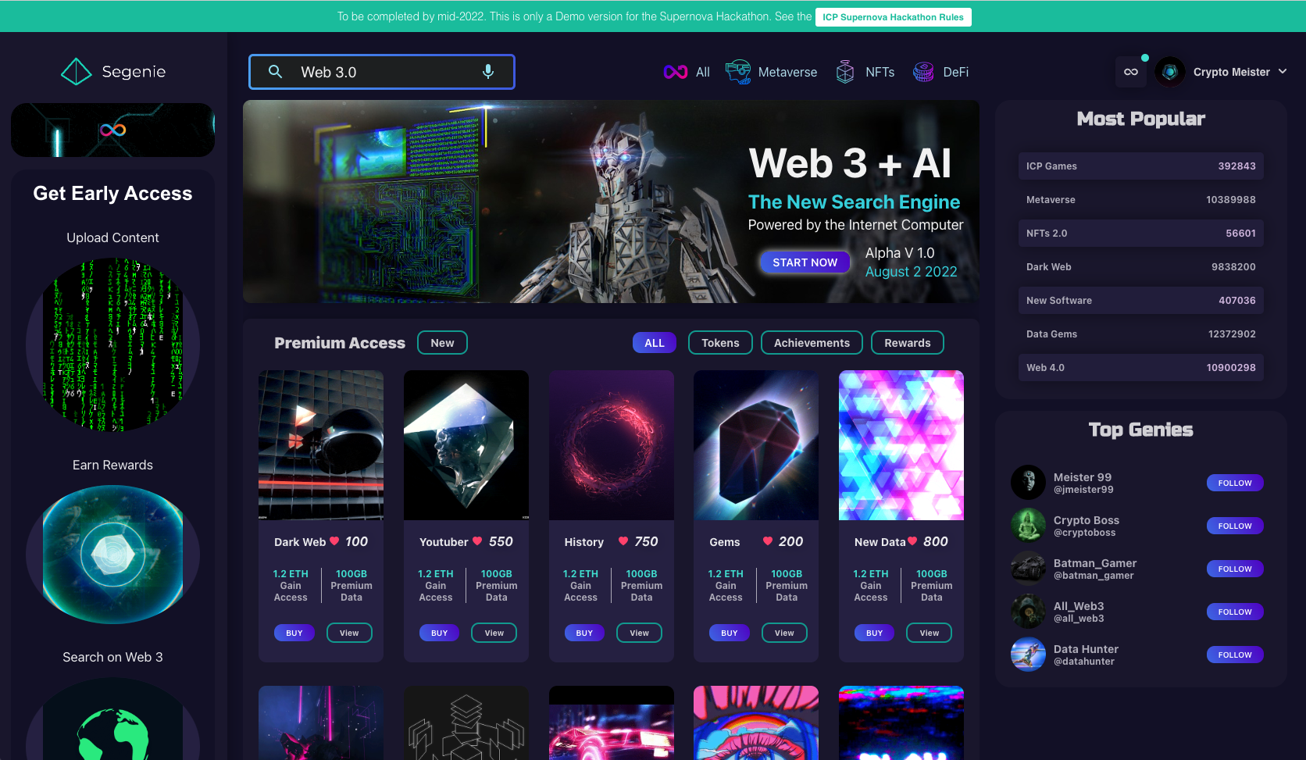Open the ICP Games popular row
Screen dimensions: 1306x760
click(1140, 166)
